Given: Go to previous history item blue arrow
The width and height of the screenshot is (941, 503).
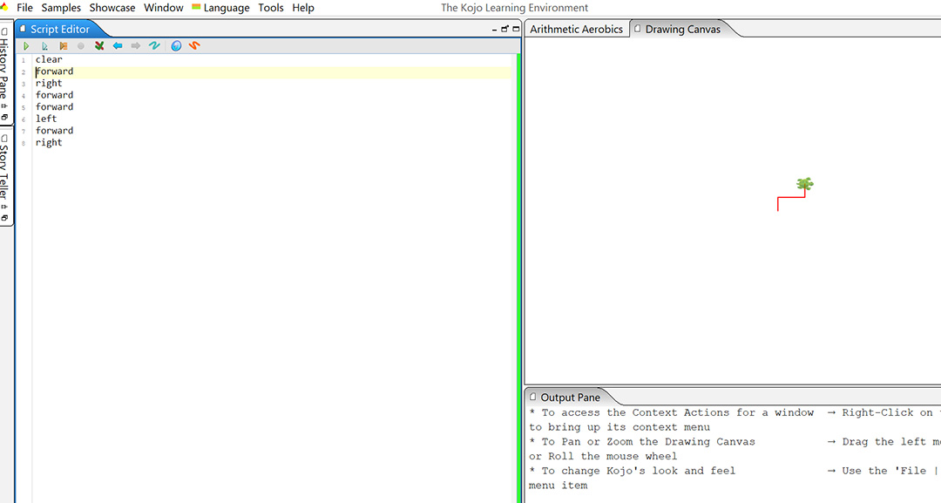Looking at the screenshot, I should (x=118, y=46).
